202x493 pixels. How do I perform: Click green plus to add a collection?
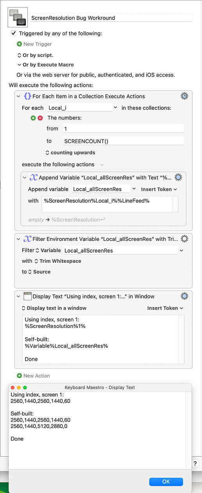pyautogui.click(x=33, y=118)
